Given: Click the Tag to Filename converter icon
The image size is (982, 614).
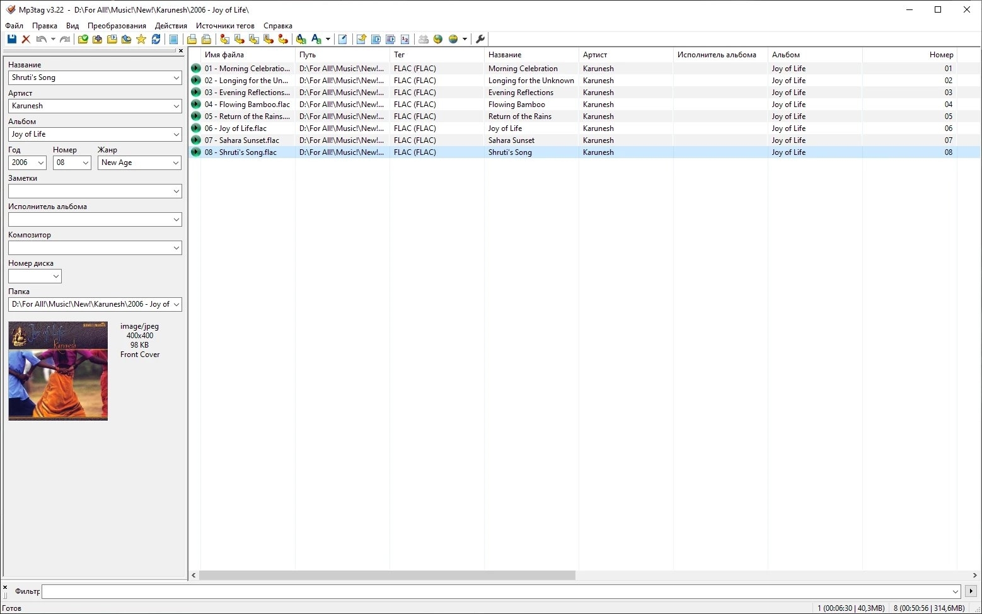Looking at the screenshot, I should (x=224, y=39).
